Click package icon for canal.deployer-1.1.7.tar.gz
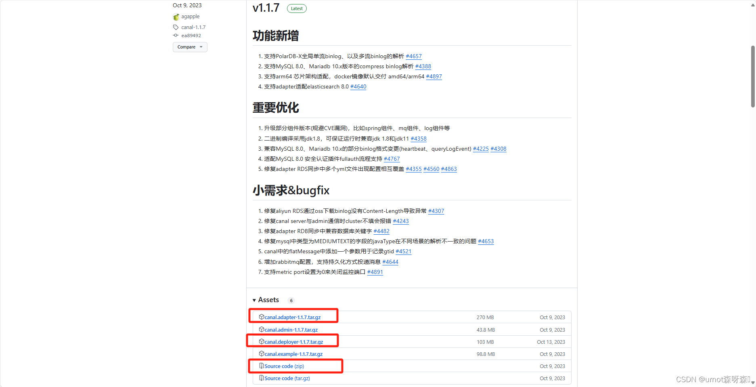Viewport: 756px width, 387px height. coord(262,341)
